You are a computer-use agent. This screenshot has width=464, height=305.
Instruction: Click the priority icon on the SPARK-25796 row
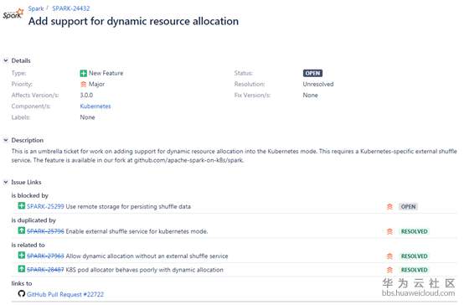point(389,231)
